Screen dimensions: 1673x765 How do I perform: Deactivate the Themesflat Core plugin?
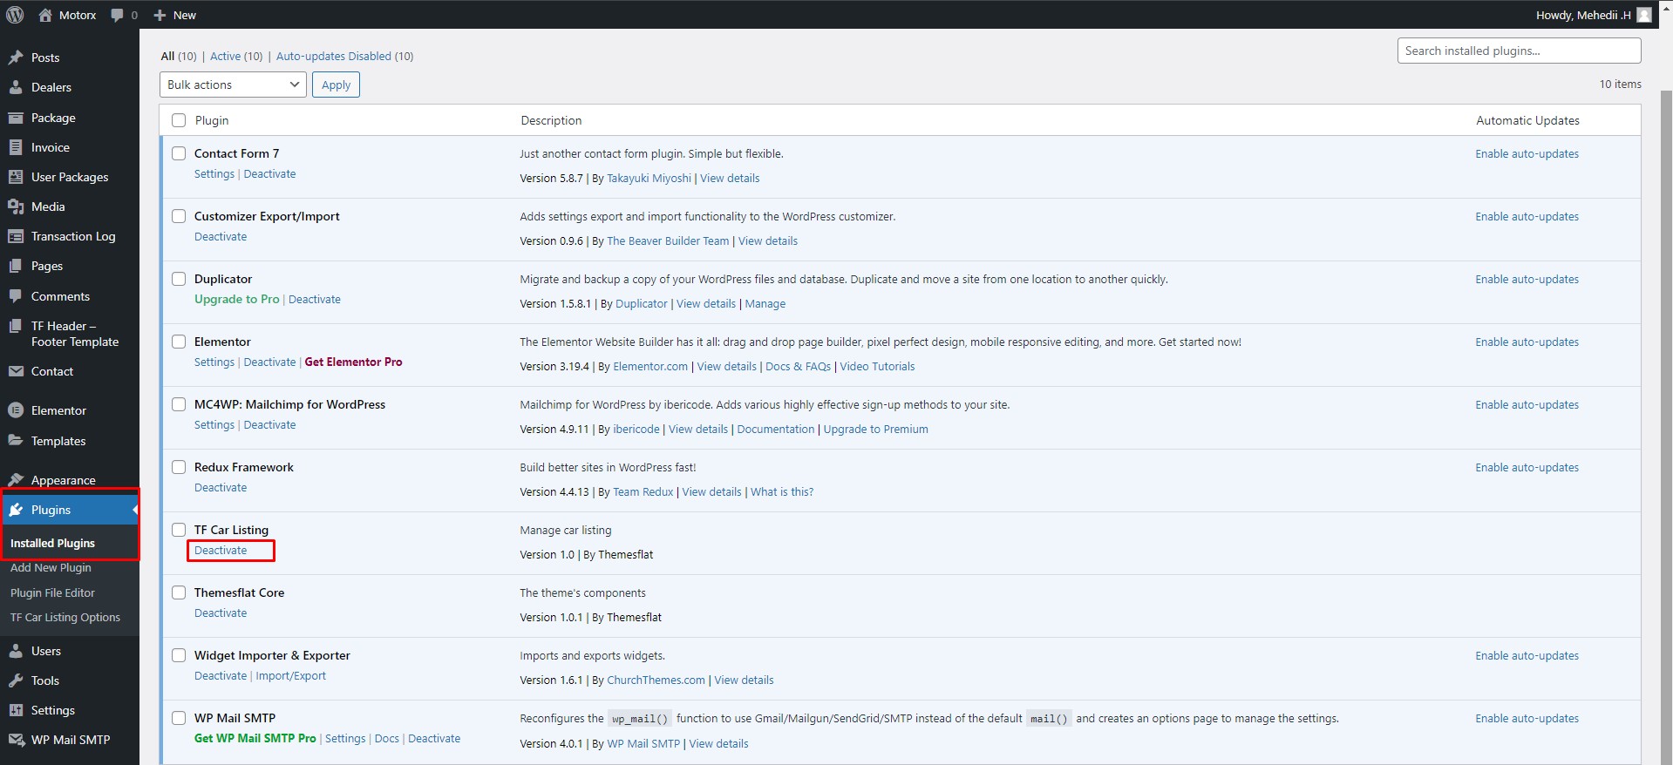(221, 613)
